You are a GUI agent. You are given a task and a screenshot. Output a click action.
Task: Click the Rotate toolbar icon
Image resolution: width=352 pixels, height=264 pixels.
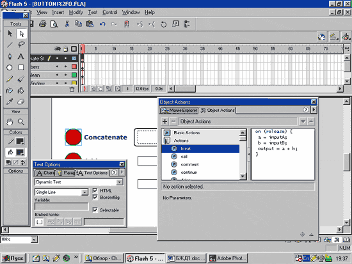tap(163, 24)
